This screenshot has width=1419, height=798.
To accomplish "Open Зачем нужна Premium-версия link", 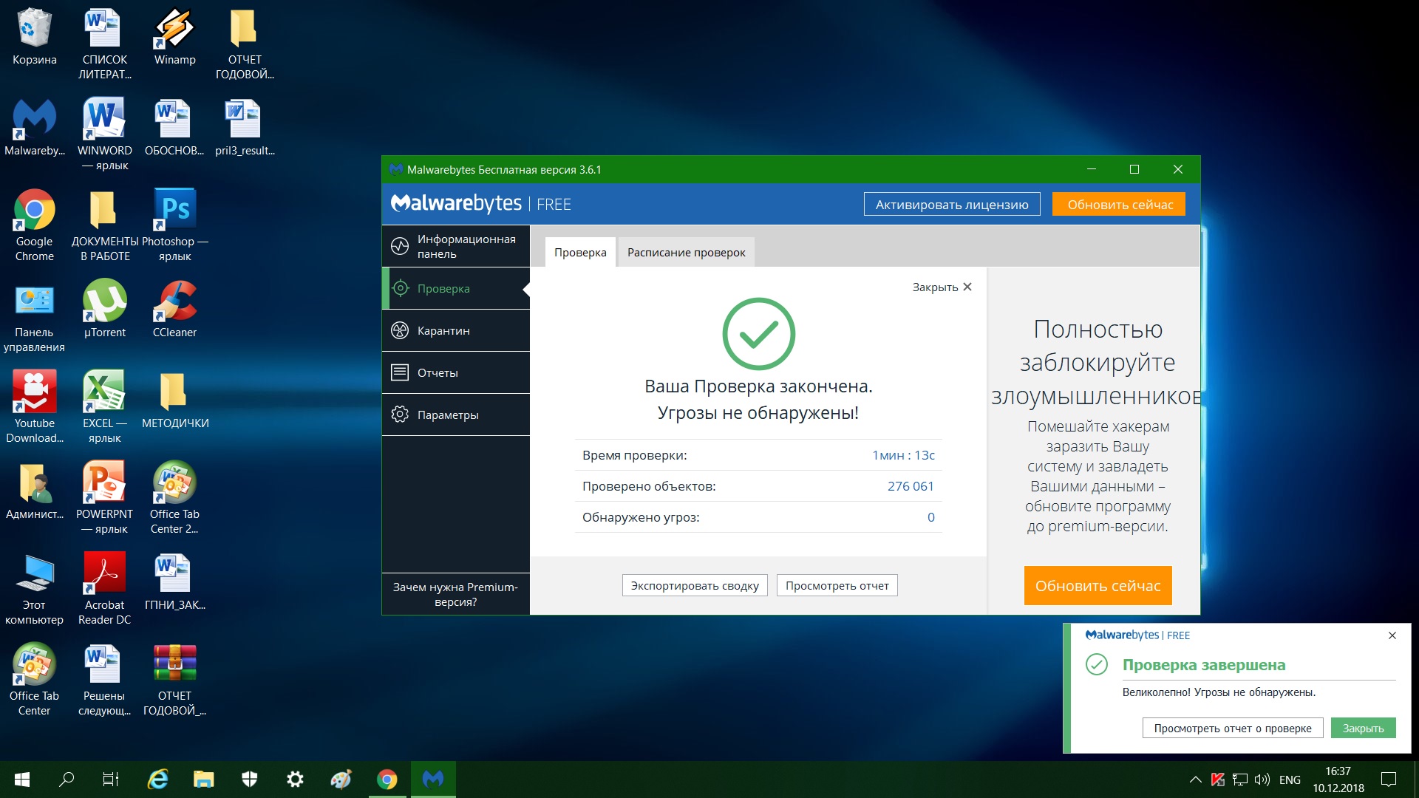I will pyautogui.click(x=455, y=594).
